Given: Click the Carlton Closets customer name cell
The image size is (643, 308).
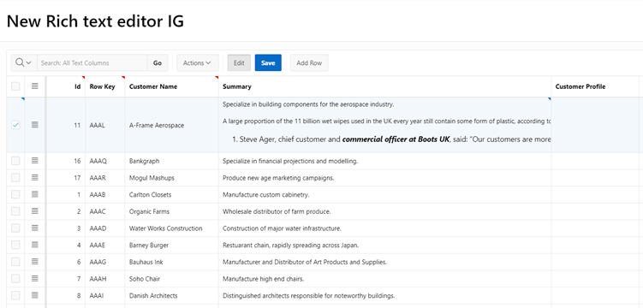Looking at the screenshot, I should coord(172,195).
